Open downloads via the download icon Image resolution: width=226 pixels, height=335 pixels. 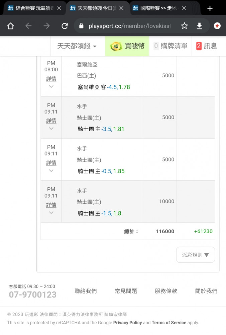click(199, 26)
